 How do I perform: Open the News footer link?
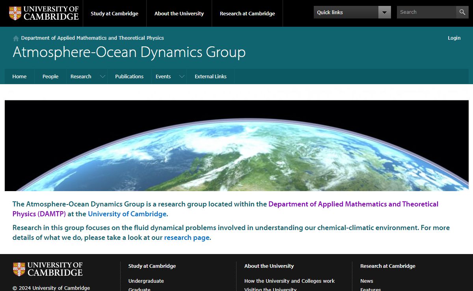point(367,281)
